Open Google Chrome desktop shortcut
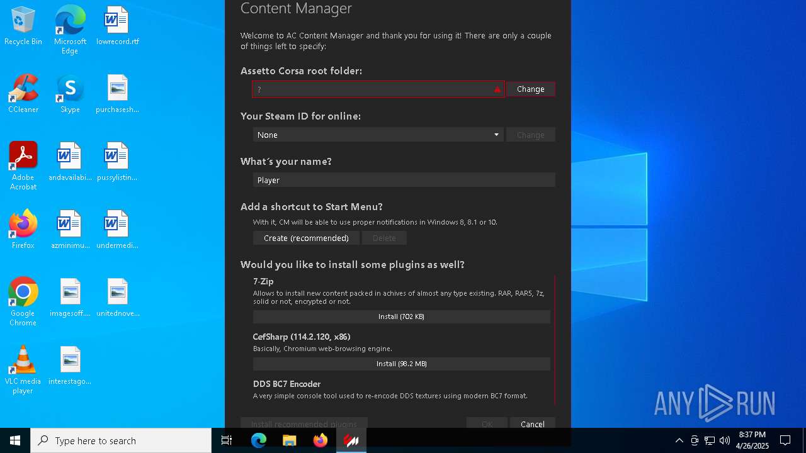The image size is (806, 453). 23,302
